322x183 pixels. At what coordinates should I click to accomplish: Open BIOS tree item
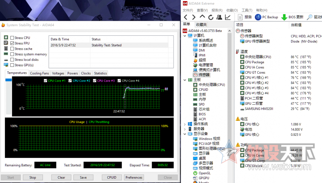(x=202, y=114)
